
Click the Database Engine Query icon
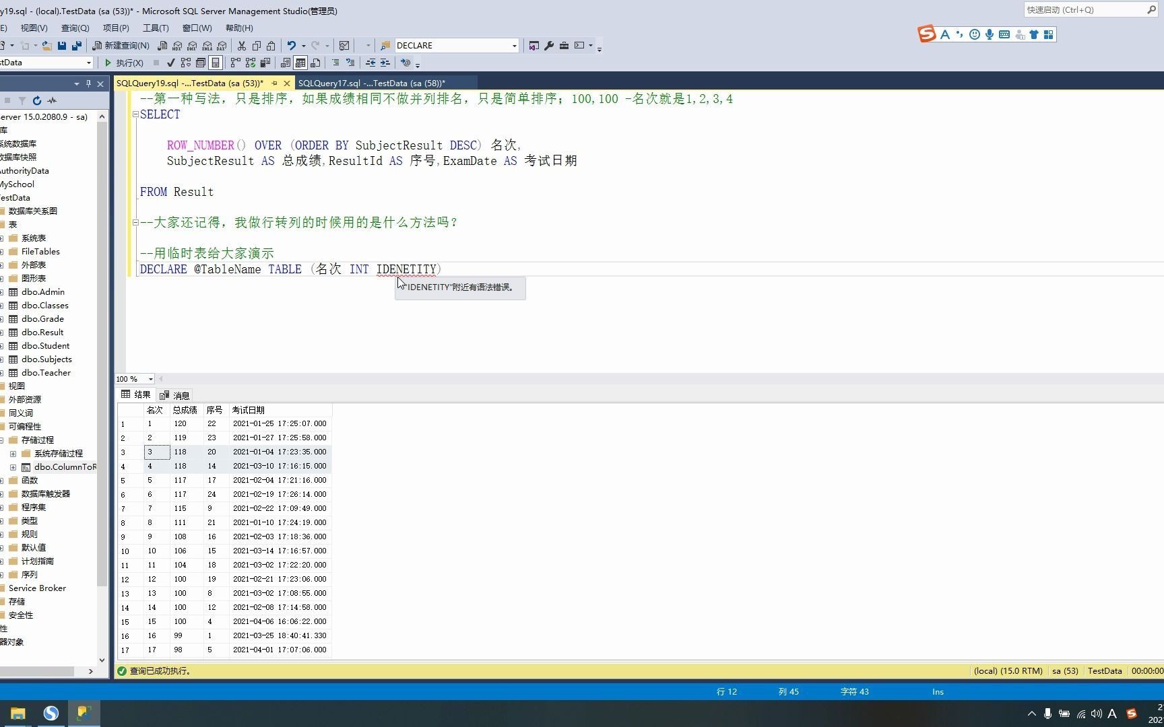tap(162, 46)
